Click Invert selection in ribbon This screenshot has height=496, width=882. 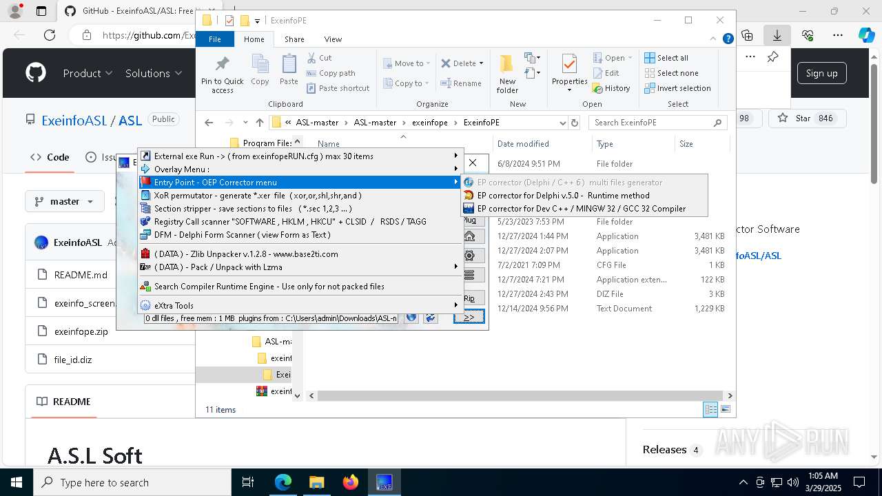677,88
